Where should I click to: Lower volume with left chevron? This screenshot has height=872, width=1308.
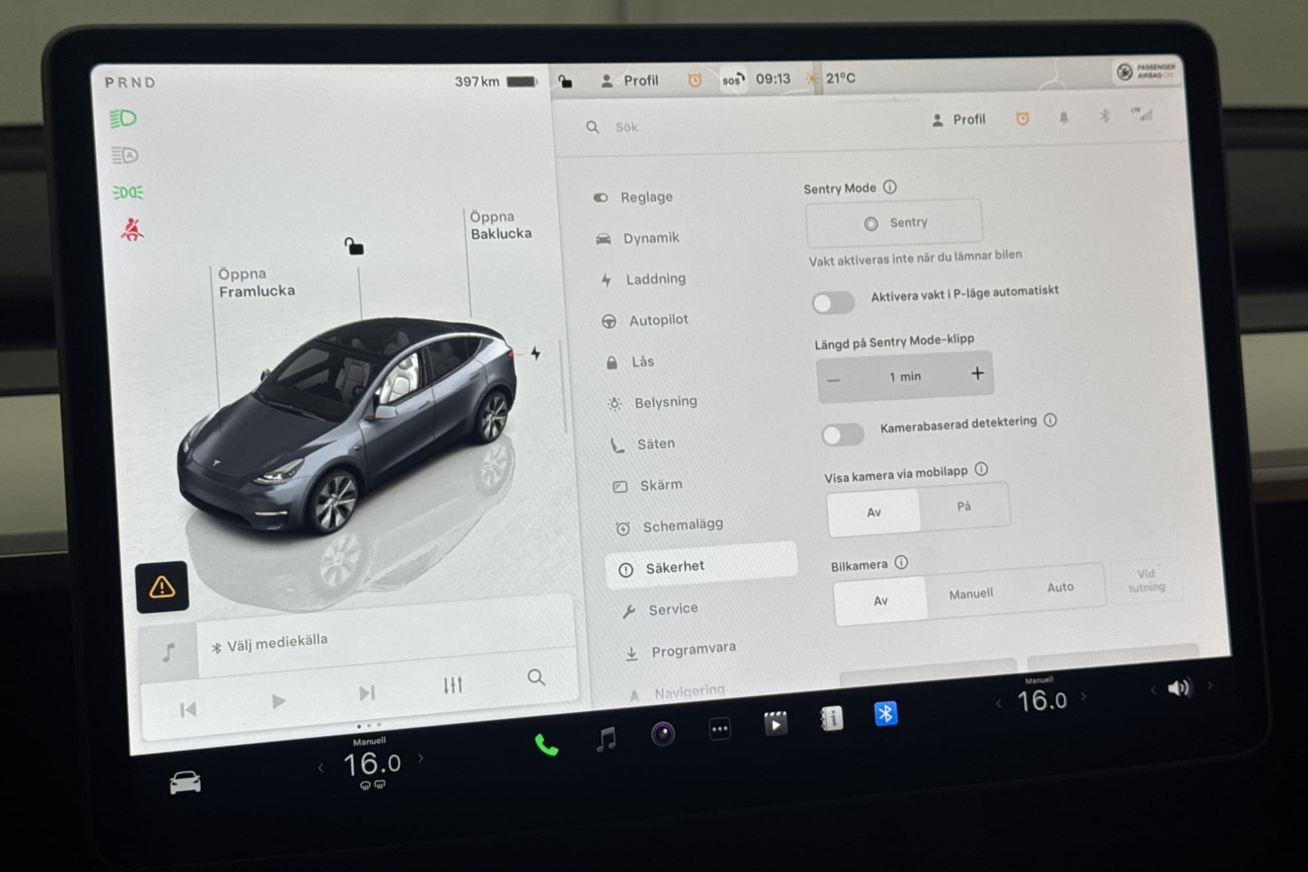point(1153,689)
